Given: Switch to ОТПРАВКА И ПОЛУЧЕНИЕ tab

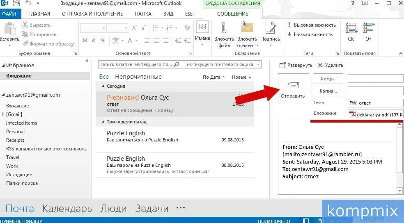Looking at the screenshot, I should click(92, 14).
